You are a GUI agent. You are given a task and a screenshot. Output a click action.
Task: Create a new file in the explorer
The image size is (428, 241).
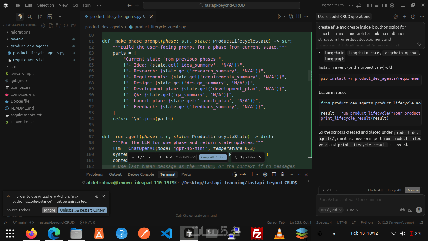[x=51, y=25]
